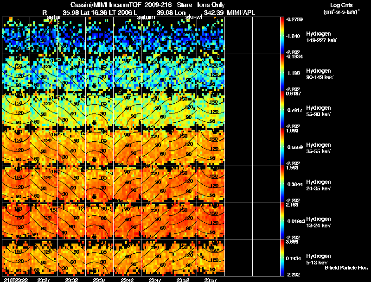
Task: Open the 35-55 keV image panel at 23:22
Action: coord(16,147)
